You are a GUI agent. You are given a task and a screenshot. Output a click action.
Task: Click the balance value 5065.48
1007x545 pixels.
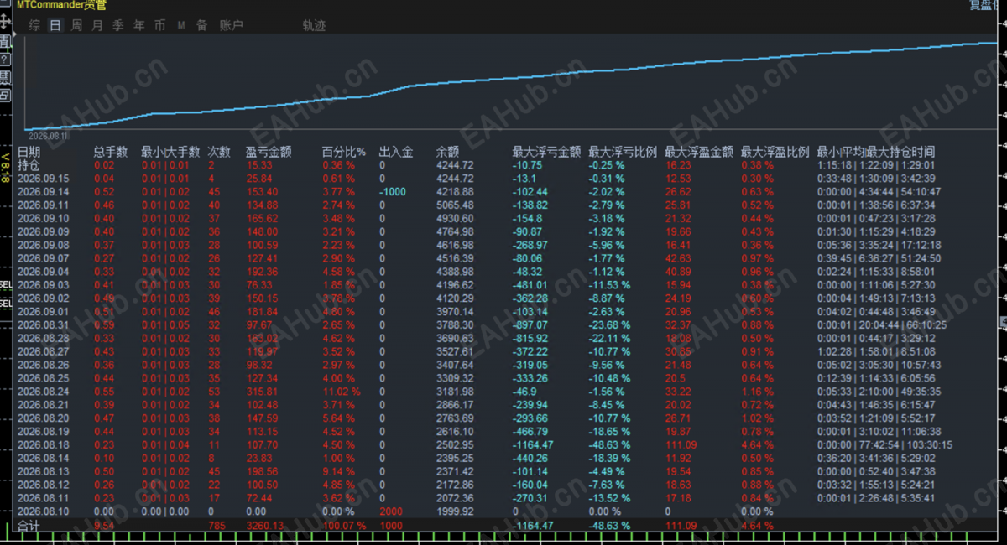click(x=455, y=205)
